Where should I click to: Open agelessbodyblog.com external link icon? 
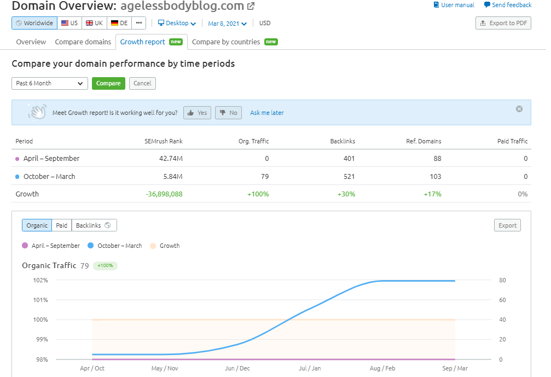coord(251,6)
